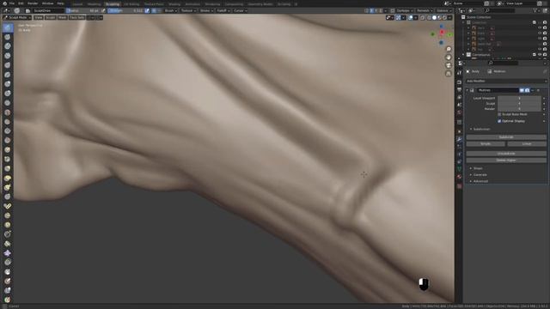Click the Properties editor search field

coord(503,63)
